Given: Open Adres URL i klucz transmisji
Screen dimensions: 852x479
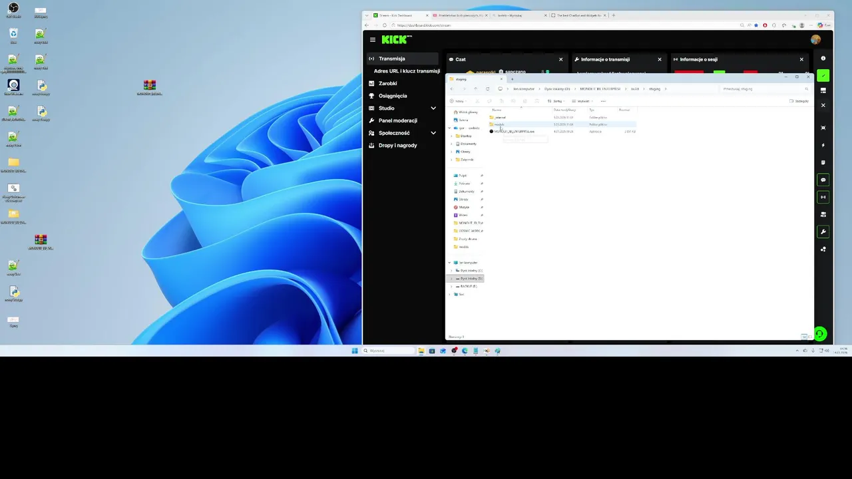Looking at the screenshot, I should (x=407, y=71).
